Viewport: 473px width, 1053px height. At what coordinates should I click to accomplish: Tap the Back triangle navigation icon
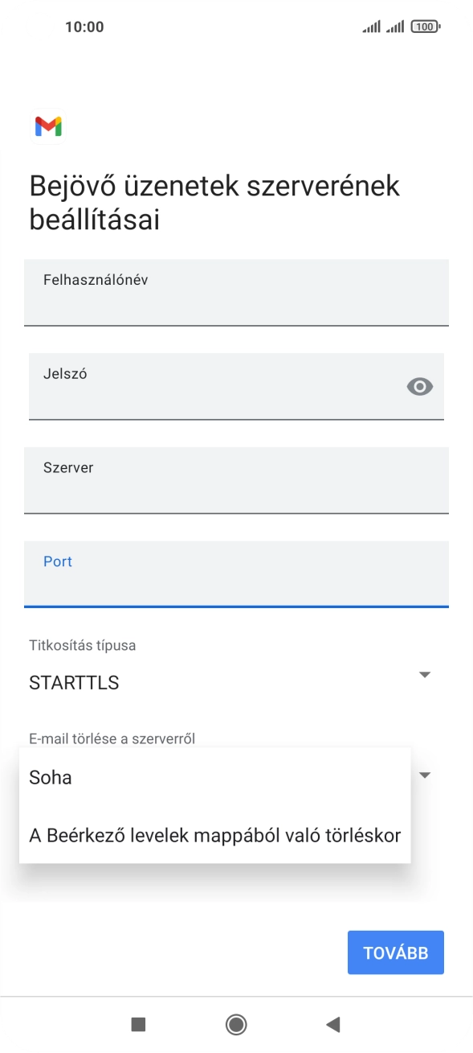coord(332,1024)
